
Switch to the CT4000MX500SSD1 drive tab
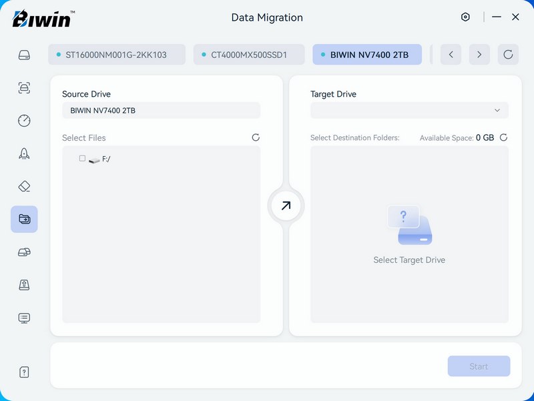click(249, 55)
